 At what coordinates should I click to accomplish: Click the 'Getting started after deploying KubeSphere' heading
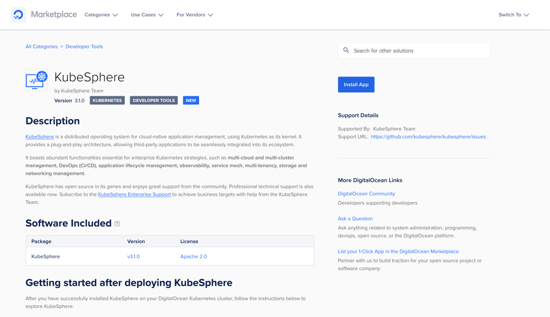[x=129, y=282]
